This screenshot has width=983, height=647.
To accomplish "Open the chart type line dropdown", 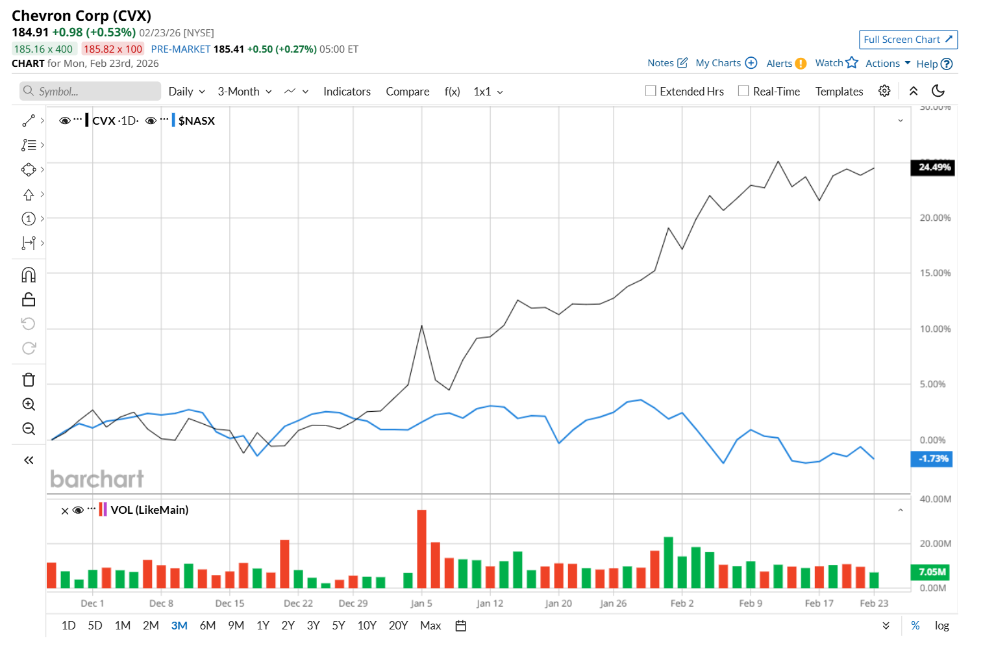I will (297, 92).
